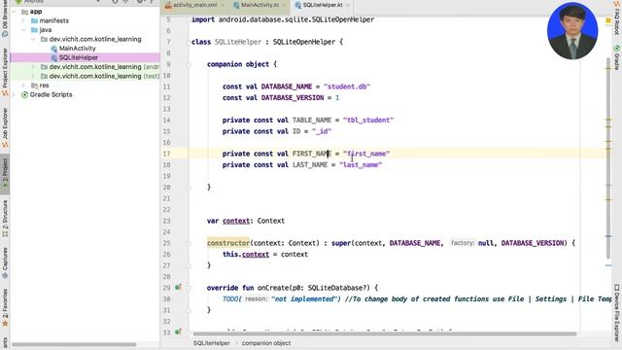The height and width of the screenshot is (350, 622).
Task: Expand the manifests folder
Action: click(23, 20)
